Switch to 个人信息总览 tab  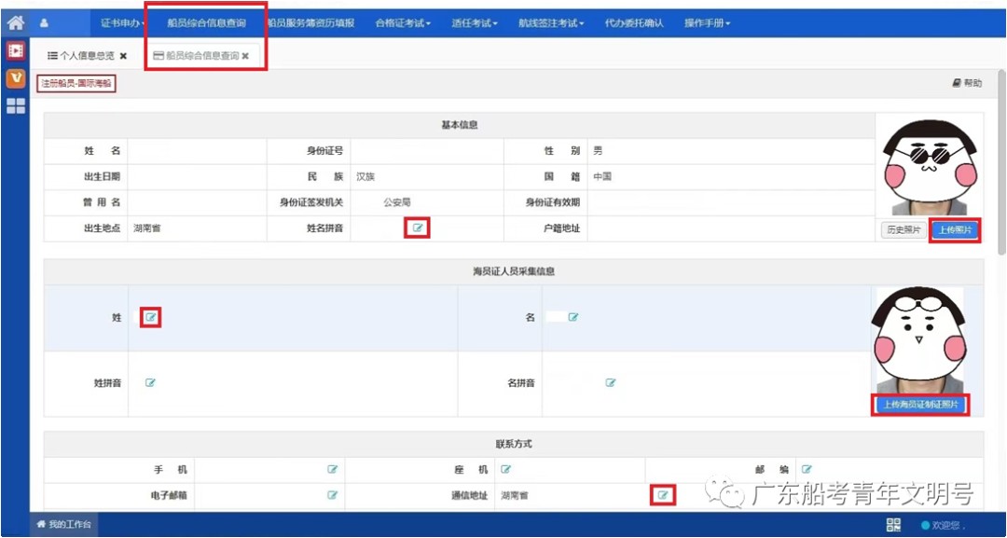(x=81, y=57)
